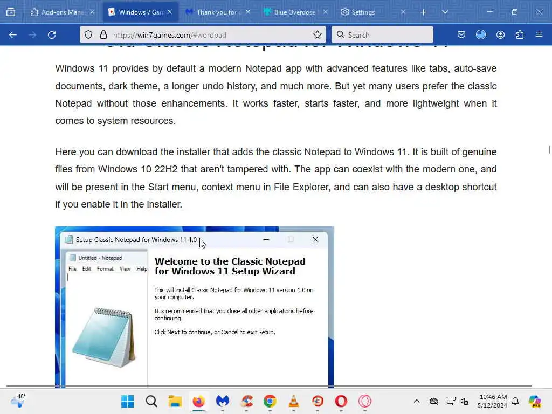Open the Windows weather widget showing 48°
Image resolution: width=552 pixels, height=414 pixels.
point(18,401)
